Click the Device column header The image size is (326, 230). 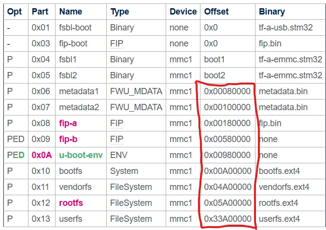(x=183, y=12)
